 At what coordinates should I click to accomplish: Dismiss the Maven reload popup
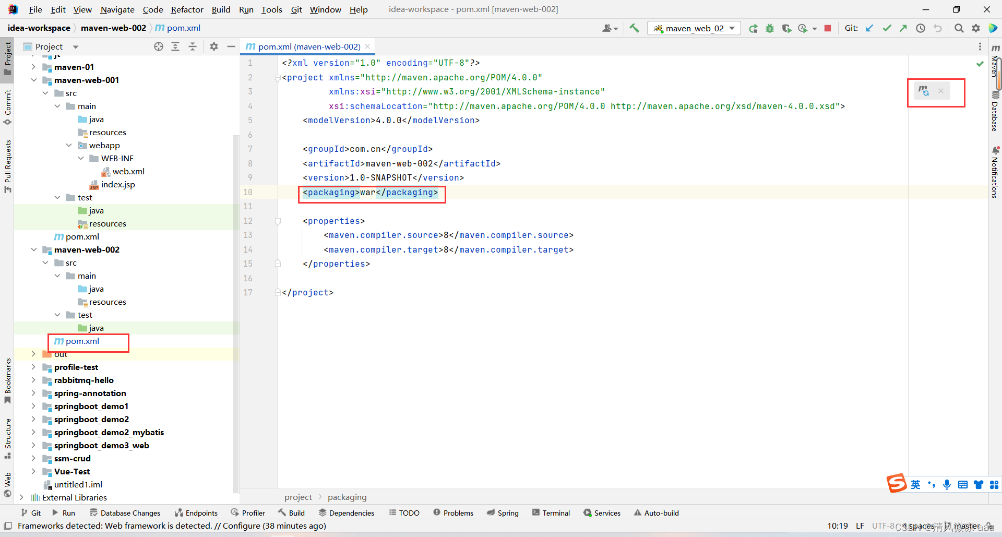click(941, 91)
